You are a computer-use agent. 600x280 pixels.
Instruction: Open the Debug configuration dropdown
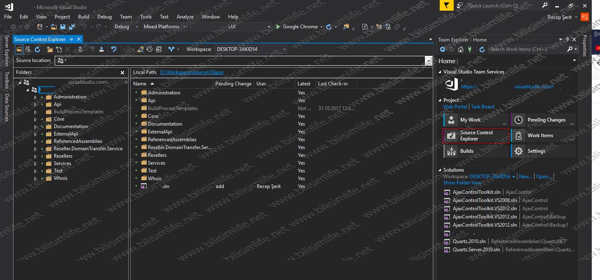pyautogui.click(x=127, y=27)
